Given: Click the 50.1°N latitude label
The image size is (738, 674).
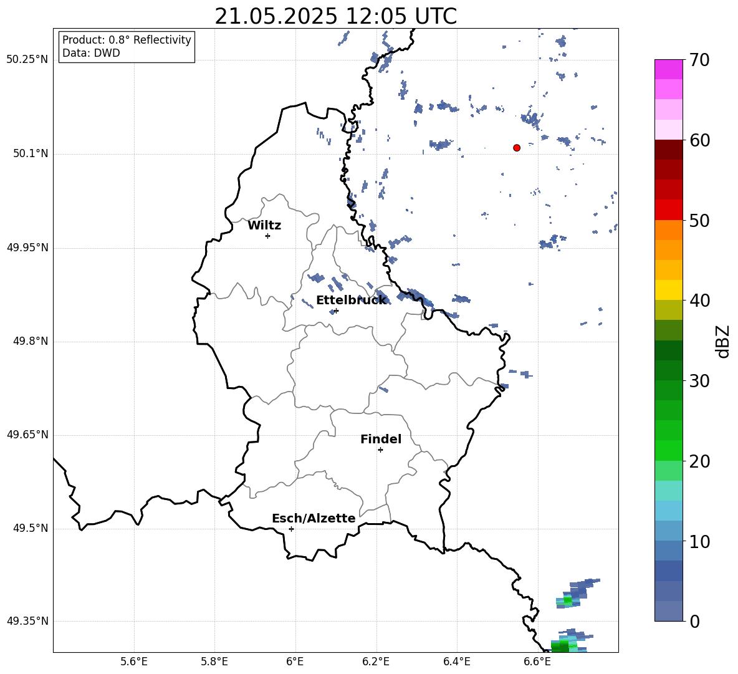Looking at the screenshot, I should tap(31, 153).
